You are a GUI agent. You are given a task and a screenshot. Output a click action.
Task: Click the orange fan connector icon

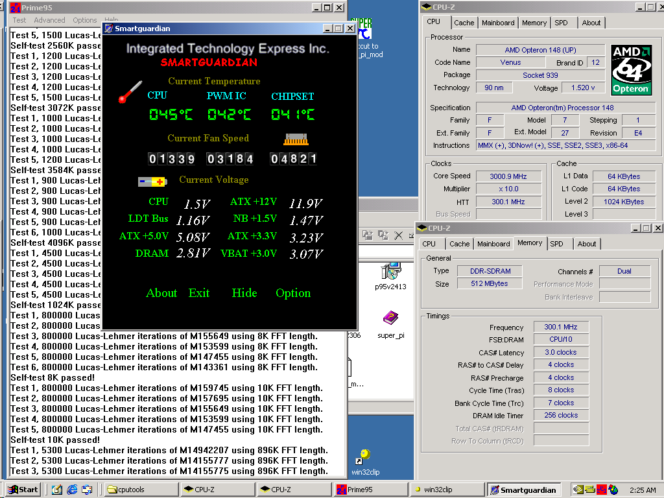pos(296,139)
